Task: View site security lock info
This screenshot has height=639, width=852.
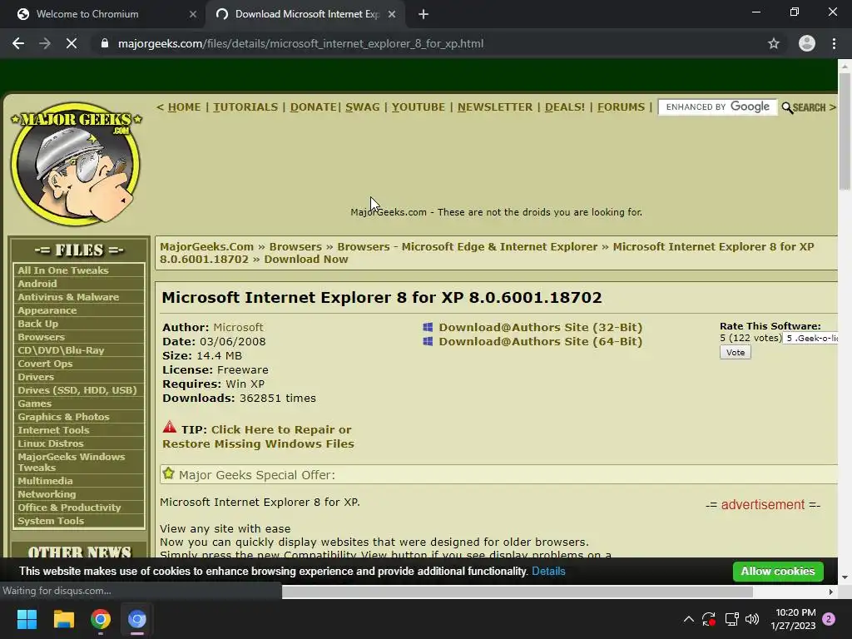Action: [x=105, y=43]
